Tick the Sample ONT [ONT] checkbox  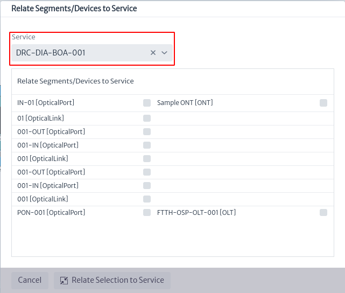coord(323,103)
